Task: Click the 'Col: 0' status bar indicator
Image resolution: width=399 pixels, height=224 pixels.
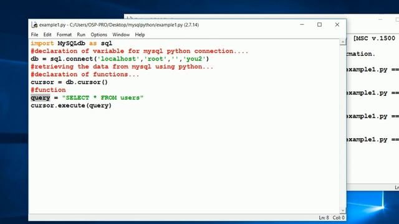Action: [x=339, y=218]
